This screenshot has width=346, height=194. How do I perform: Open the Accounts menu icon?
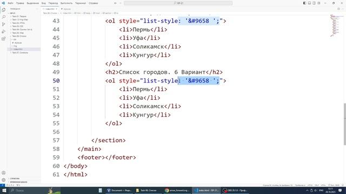[4, 173]
